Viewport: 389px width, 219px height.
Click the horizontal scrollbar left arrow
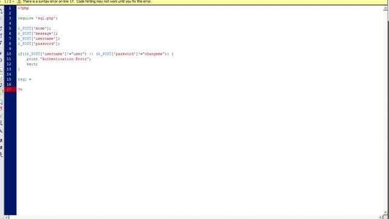coord(7,217)
